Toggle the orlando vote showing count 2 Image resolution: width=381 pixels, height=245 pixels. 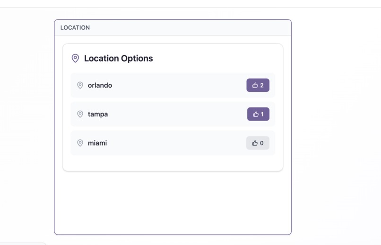tap(258, 85)
